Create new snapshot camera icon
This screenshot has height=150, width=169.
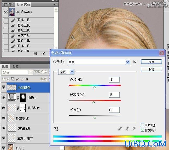(43, 54)
